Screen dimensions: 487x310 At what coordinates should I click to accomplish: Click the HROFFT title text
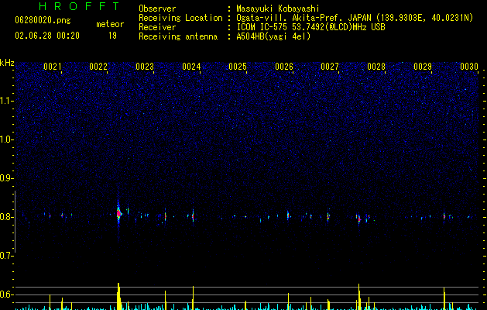[79, 6]
